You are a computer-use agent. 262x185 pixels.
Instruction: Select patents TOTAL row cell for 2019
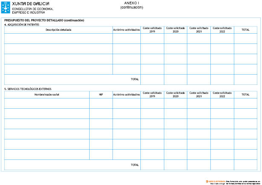pos(152,79)
